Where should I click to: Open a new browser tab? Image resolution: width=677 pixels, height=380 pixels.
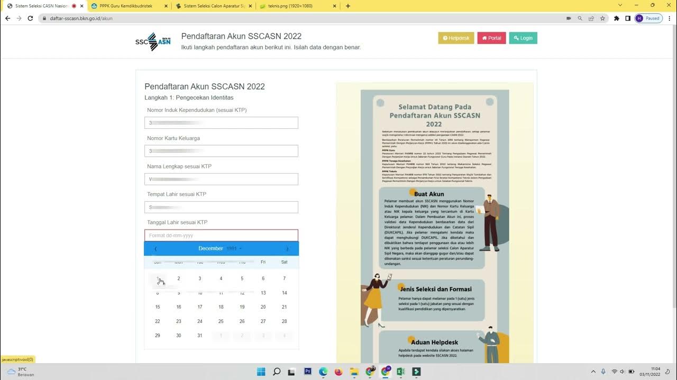tap(347, 6)
